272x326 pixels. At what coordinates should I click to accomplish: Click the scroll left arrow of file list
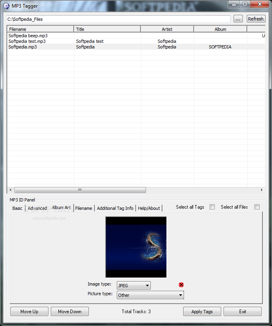click(x=10, y=190)
